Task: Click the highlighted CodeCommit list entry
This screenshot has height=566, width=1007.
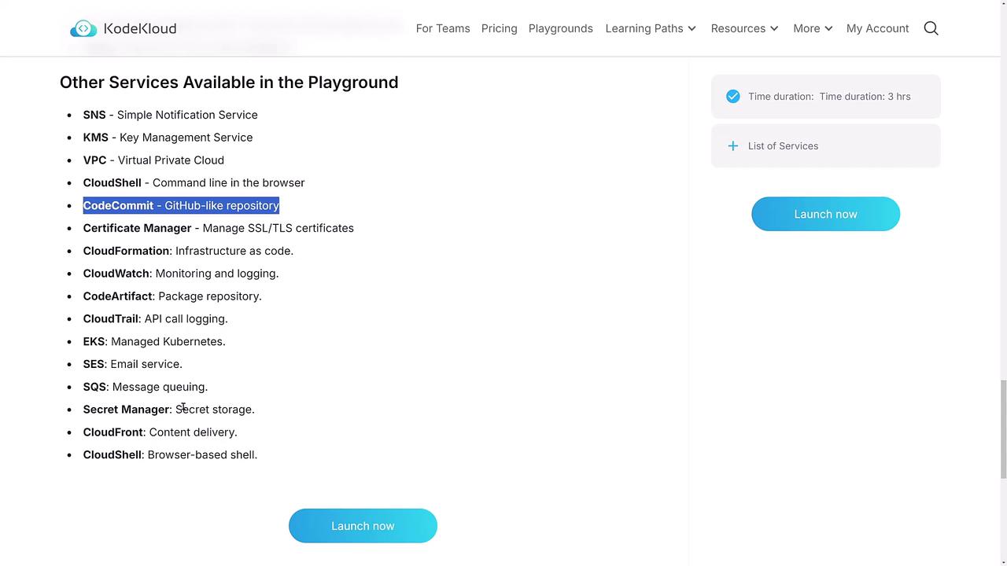Action: (181, 205)
